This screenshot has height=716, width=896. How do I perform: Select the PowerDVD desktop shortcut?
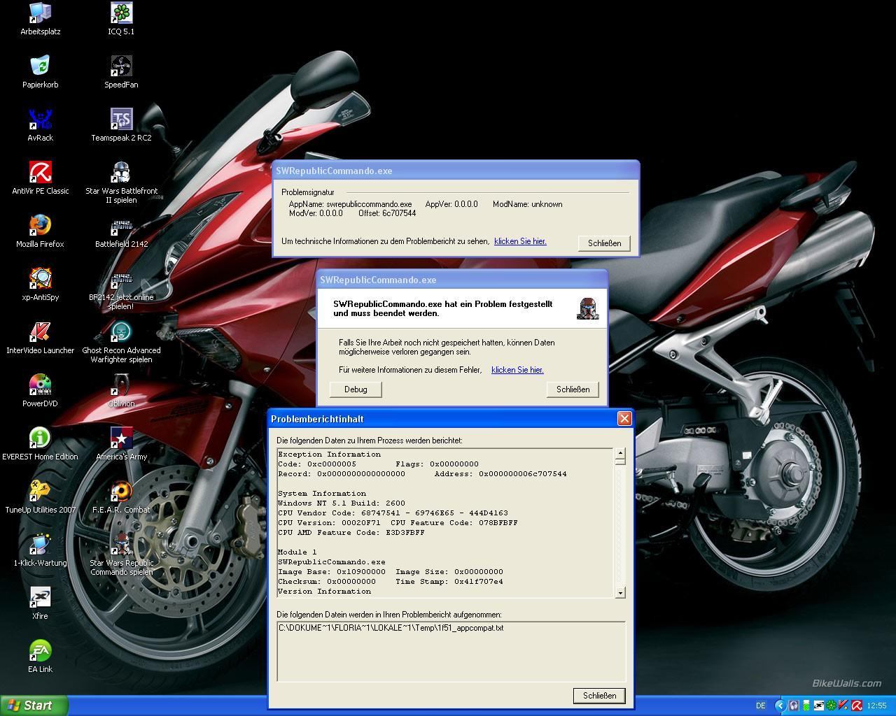(x=41, y=390)
